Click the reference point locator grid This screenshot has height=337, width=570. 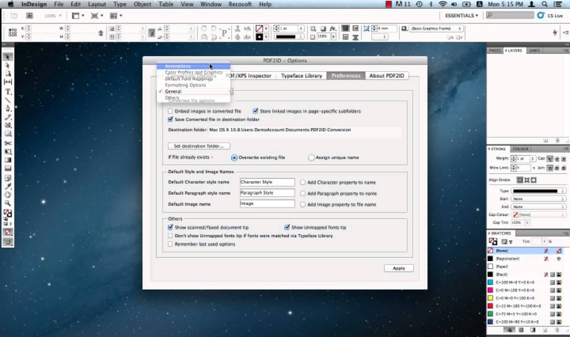click(13, 32)
